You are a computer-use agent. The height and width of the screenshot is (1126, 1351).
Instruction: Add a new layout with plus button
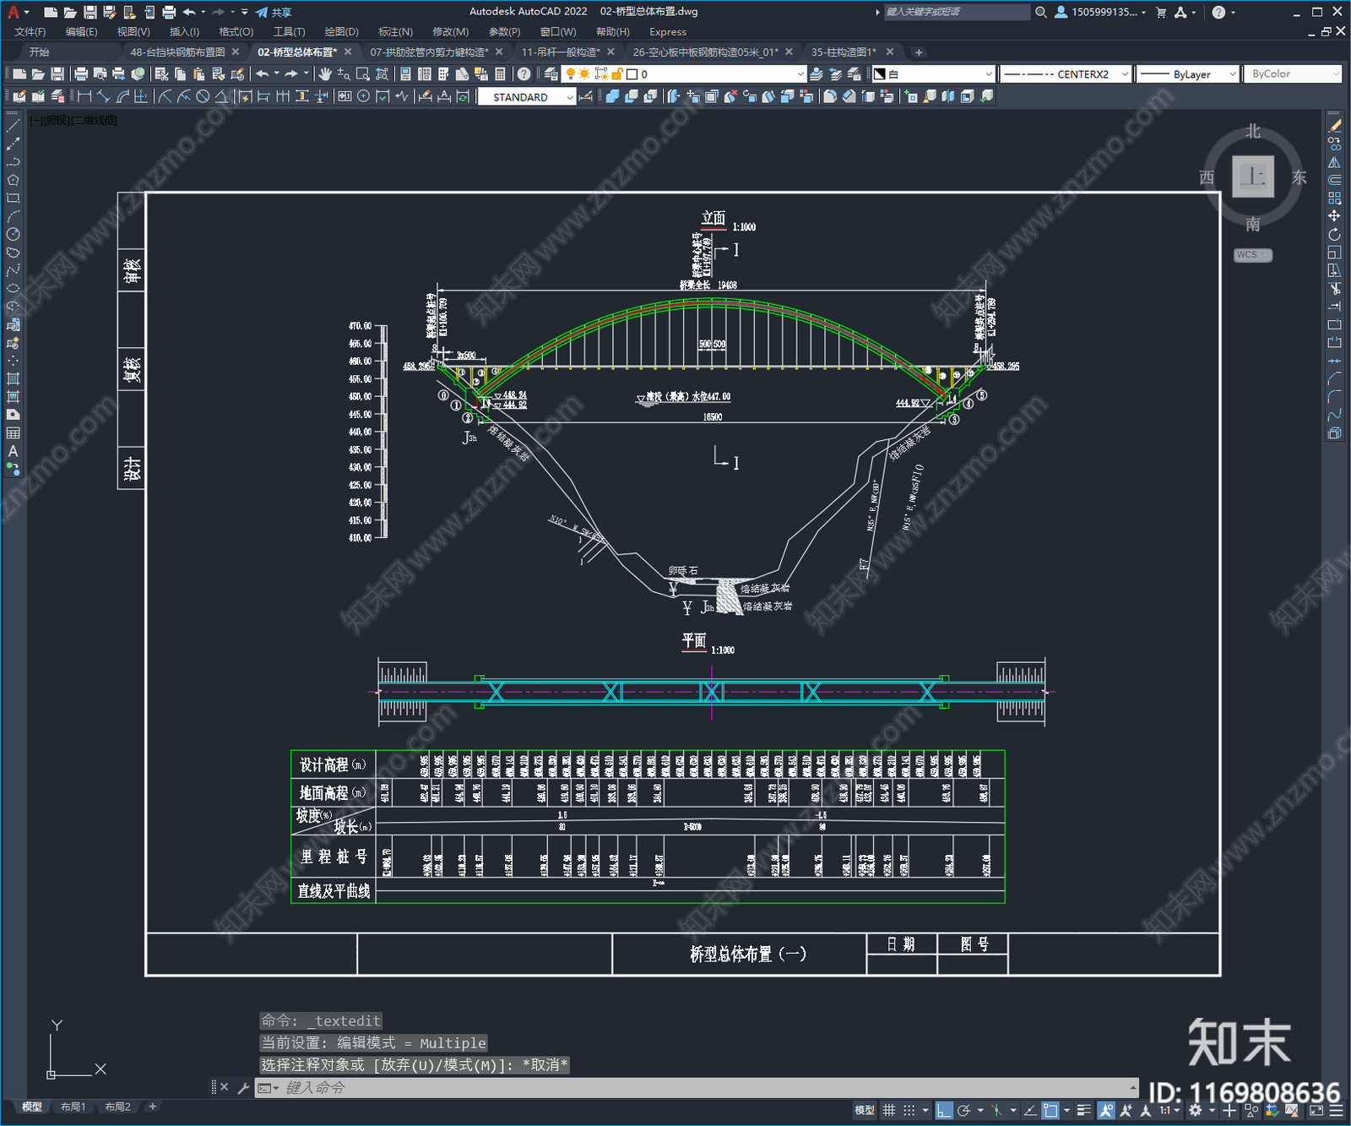click(x=153, y=1107)
